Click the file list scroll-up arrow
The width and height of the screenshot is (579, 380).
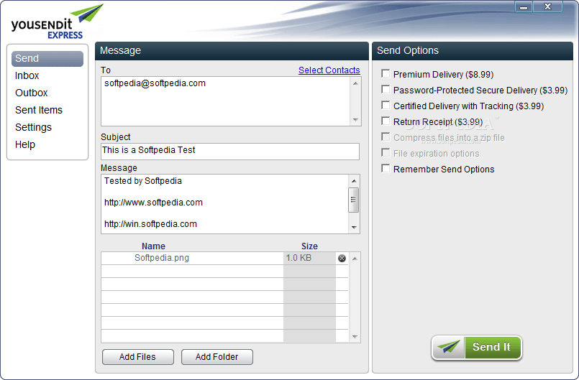coord(355,259)
